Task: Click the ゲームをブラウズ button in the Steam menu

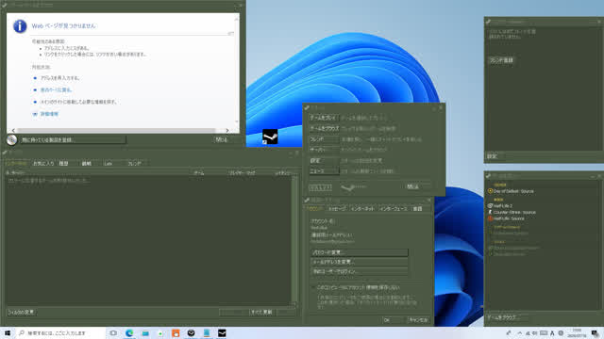Action: pos(324,128)
